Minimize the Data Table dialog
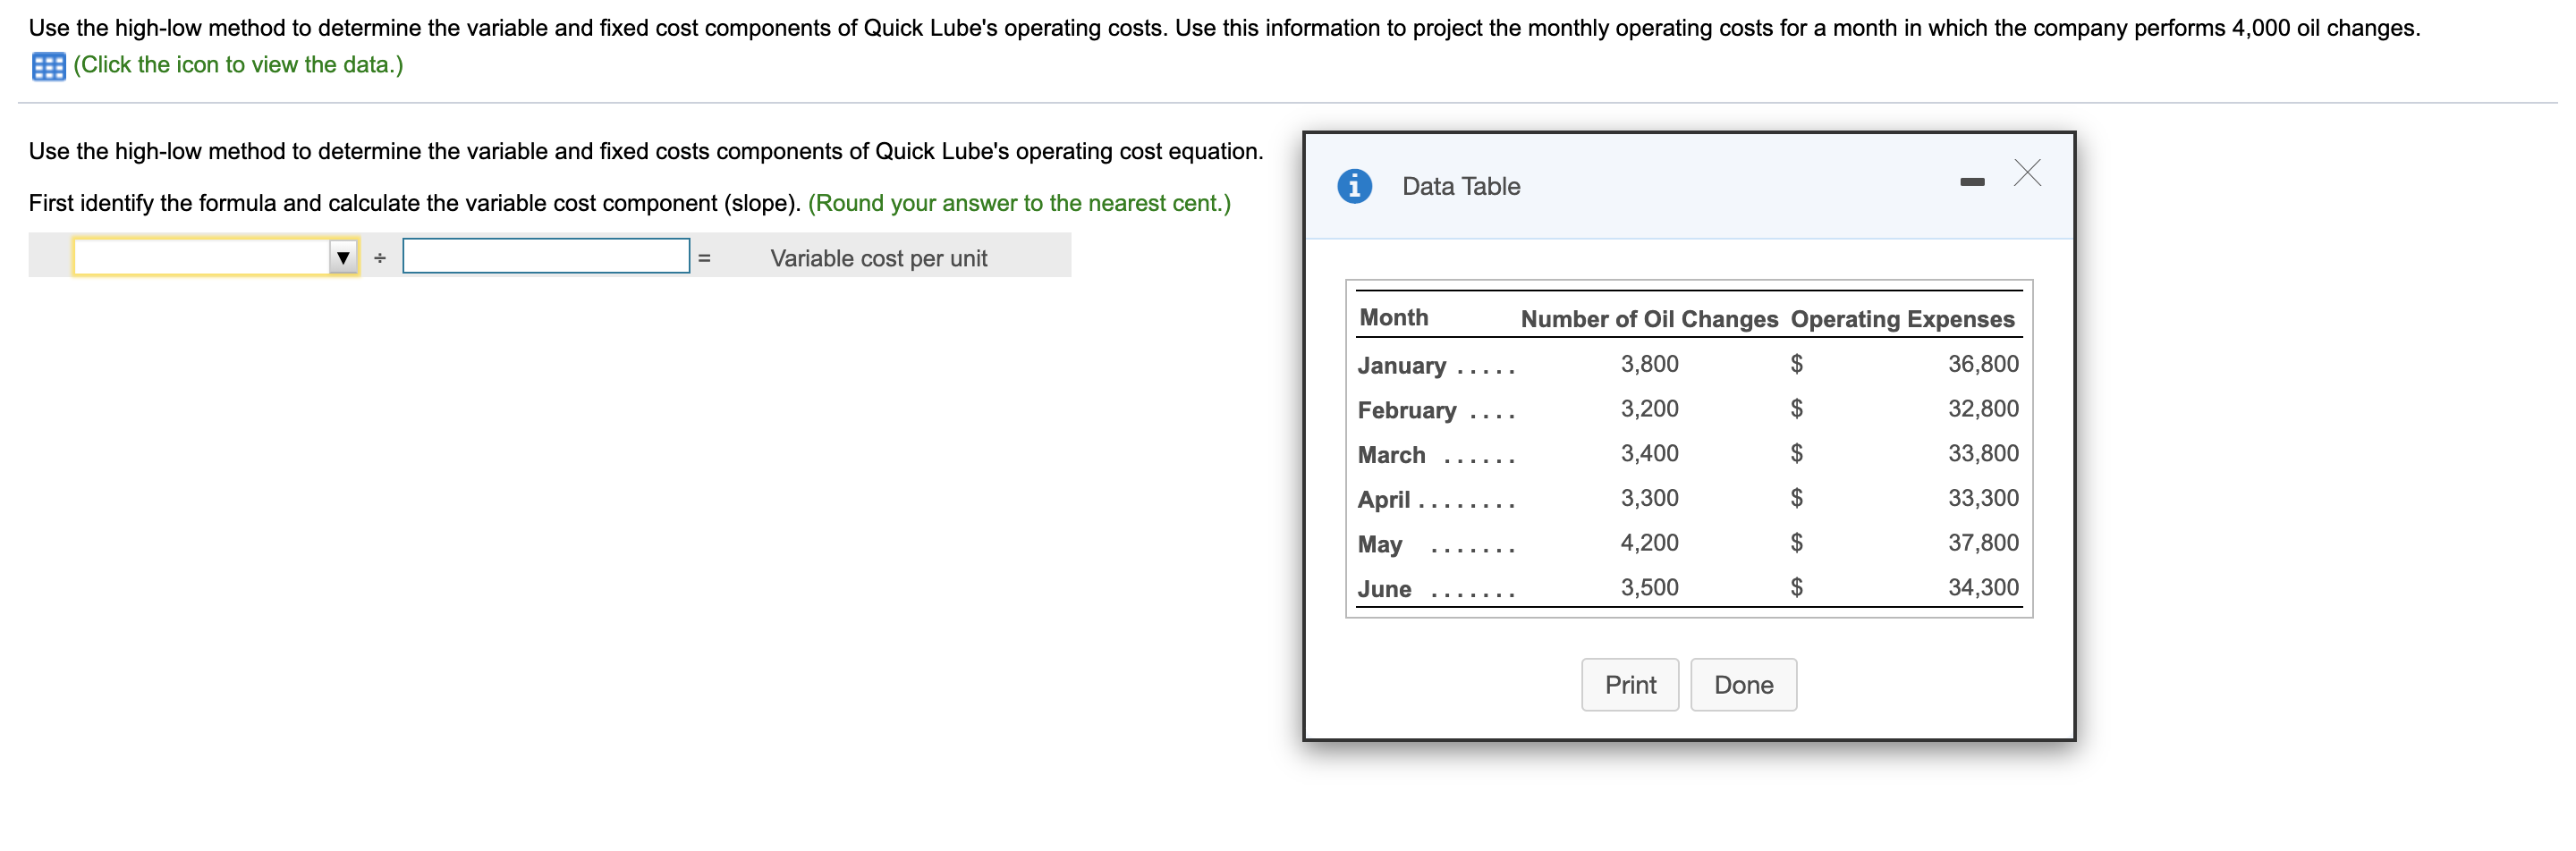This screenshot has height=851, width=2576. 1972,181
